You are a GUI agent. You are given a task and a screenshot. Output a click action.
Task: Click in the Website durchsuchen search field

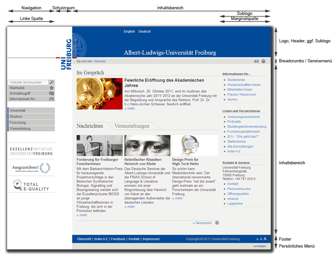click(28, 82)
